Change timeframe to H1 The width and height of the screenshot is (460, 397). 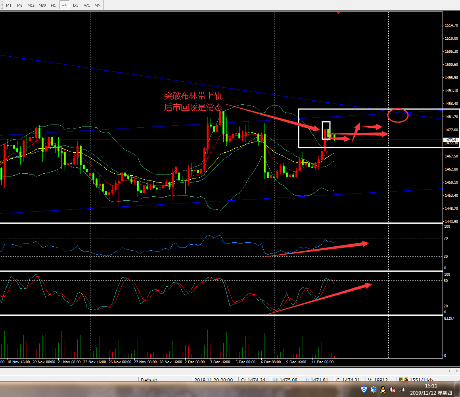pos(53,5)
